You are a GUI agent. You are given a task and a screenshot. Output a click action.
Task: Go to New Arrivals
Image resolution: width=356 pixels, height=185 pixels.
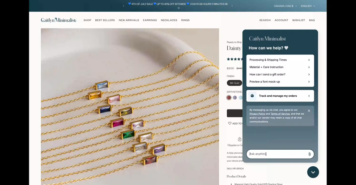[129, 20]
